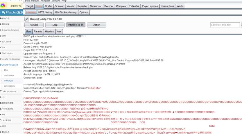Click the icon beside Unsafe Fileupload
The height and width of the screenshot is (134, 242).
click(1, 65)
